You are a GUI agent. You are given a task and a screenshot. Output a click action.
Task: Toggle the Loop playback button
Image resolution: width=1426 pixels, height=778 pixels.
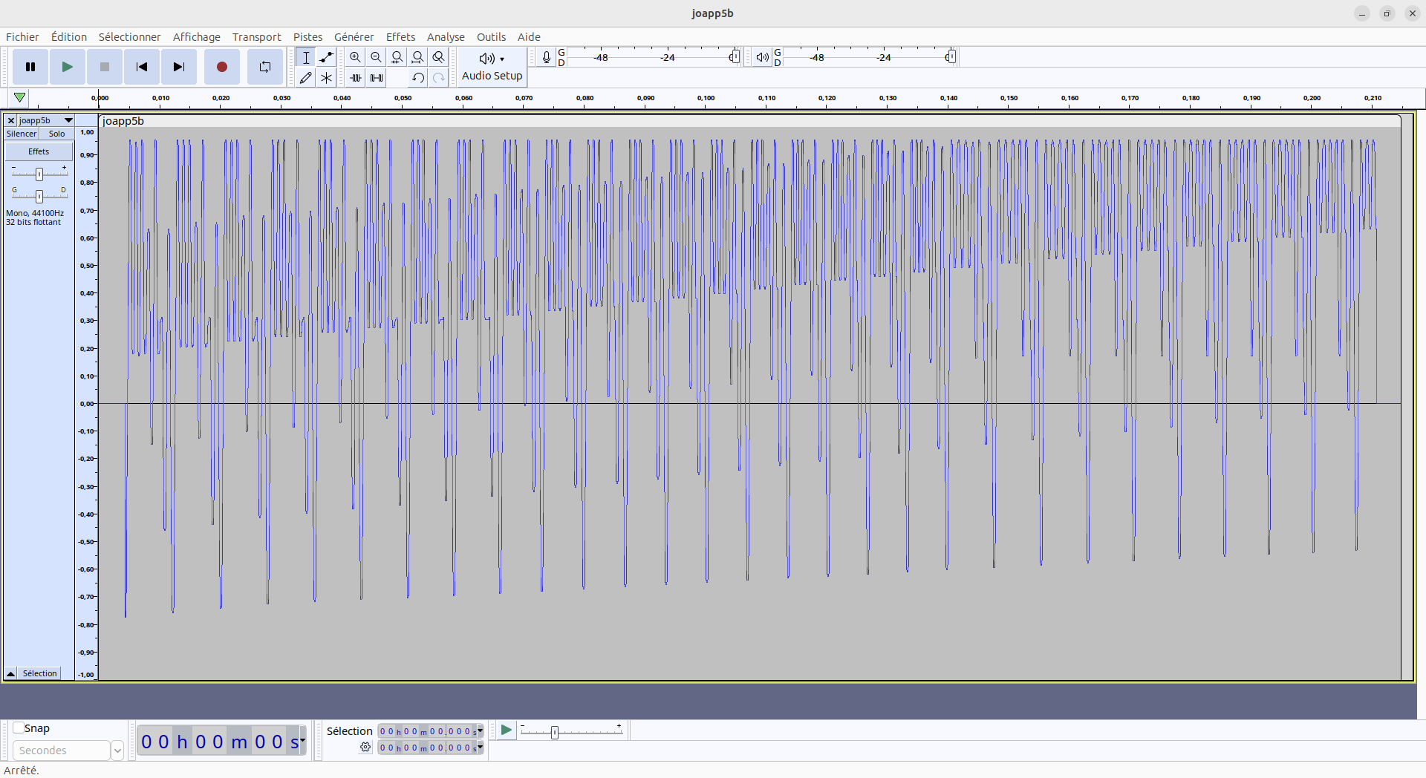[264, 67]
